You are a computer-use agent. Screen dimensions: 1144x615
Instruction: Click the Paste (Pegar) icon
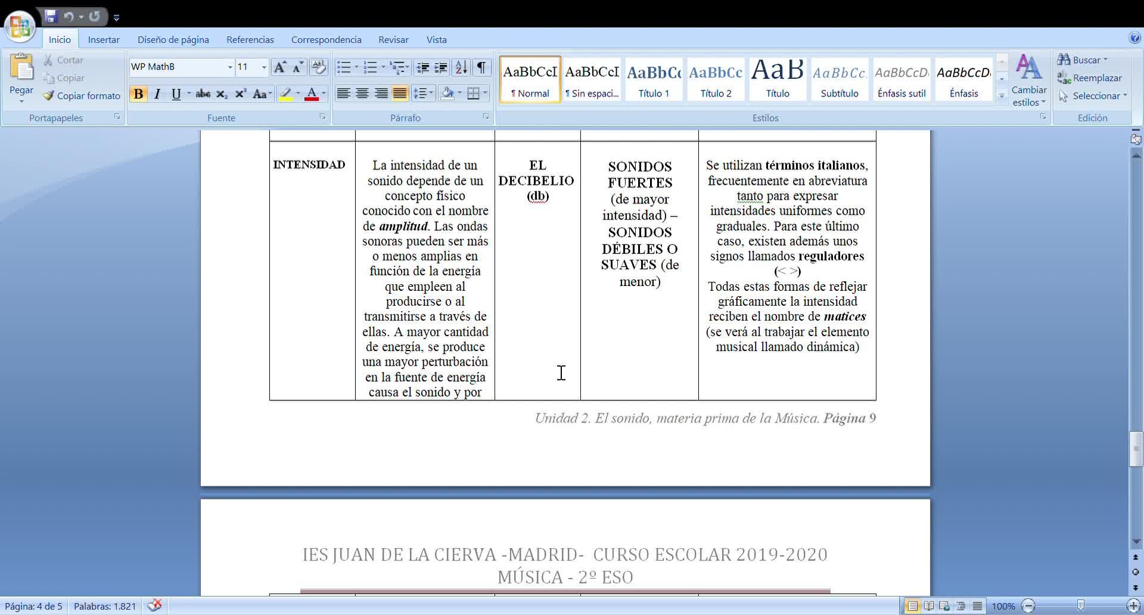(21, 67)
